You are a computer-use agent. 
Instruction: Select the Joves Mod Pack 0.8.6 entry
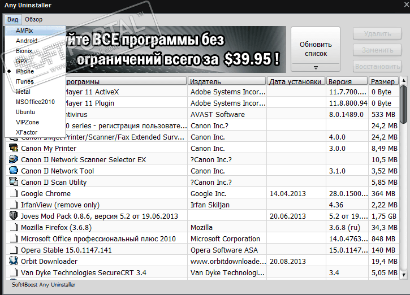pos(202,216)
